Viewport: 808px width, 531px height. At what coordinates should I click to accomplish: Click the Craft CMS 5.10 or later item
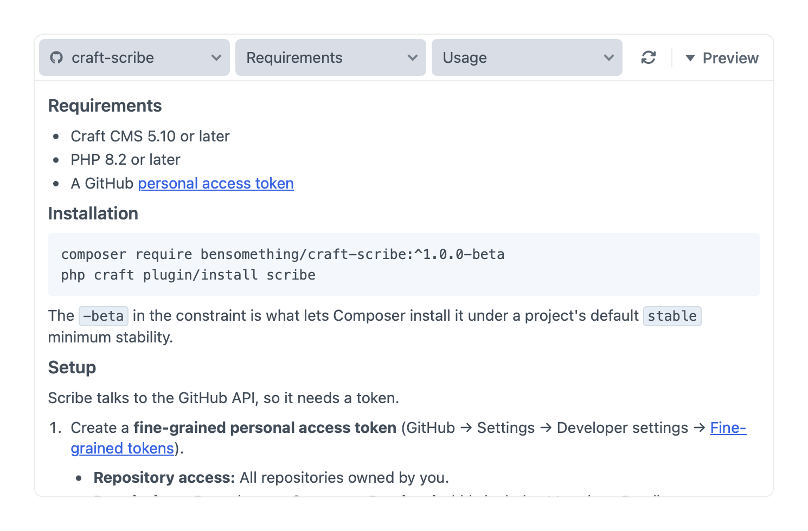pyautogui.click(x=150, y=136)
